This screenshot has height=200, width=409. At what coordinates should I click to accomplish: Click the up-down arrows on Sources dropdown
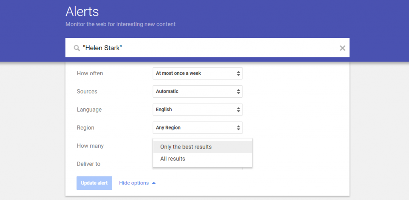pyautogui.click(x=238, y=92)
